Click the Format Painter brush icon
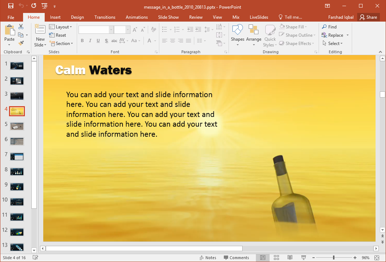The image size is (386, 262). pos(21,43)
